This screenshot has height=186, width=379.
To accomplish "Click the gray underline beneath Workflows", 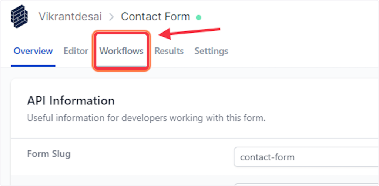I will [121, 66].
